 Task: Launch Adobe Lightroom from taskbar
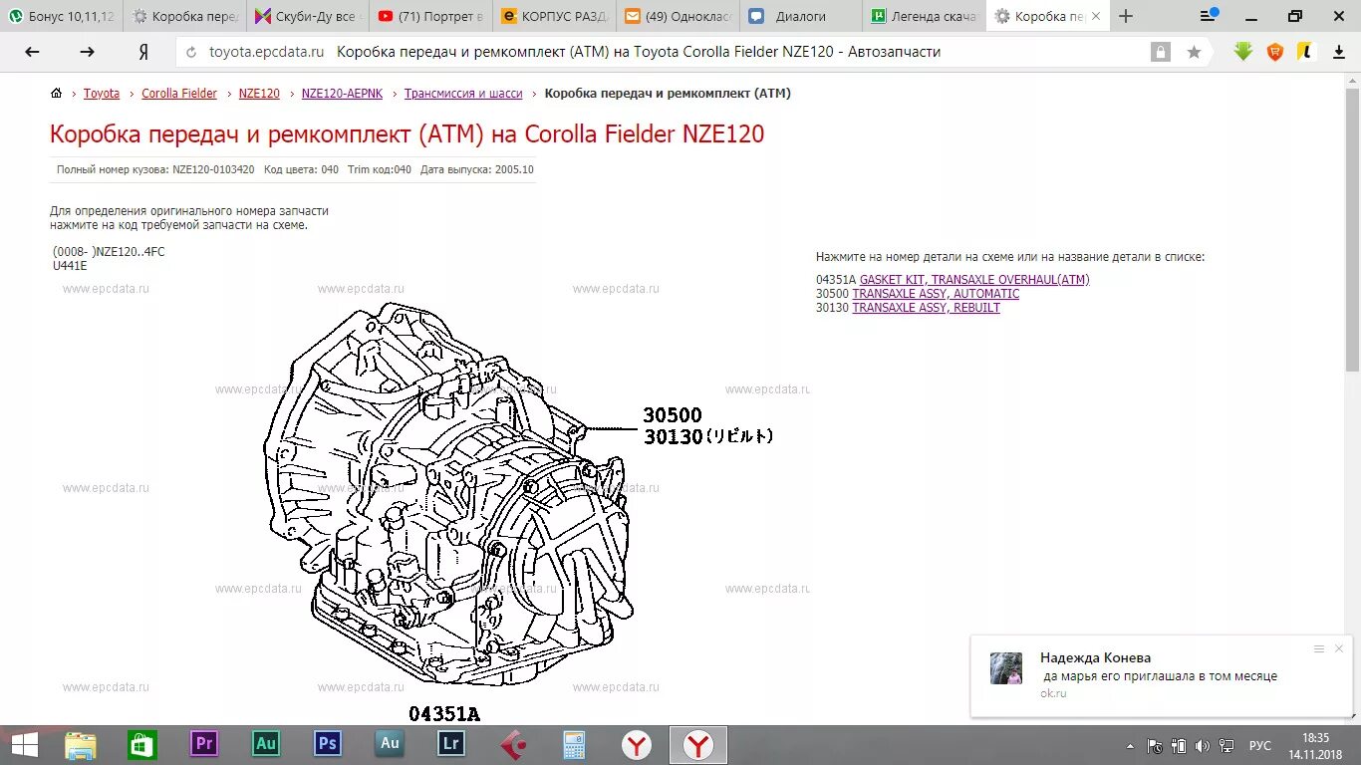pyautogui.click(x=451, y=743)
